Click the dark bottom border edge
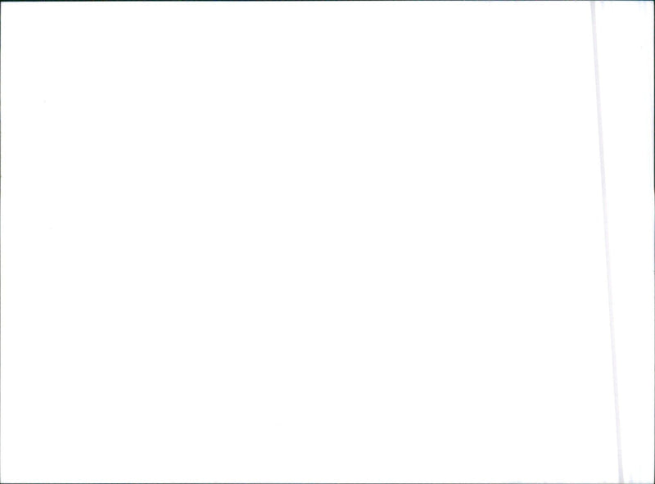 (327, 483)
